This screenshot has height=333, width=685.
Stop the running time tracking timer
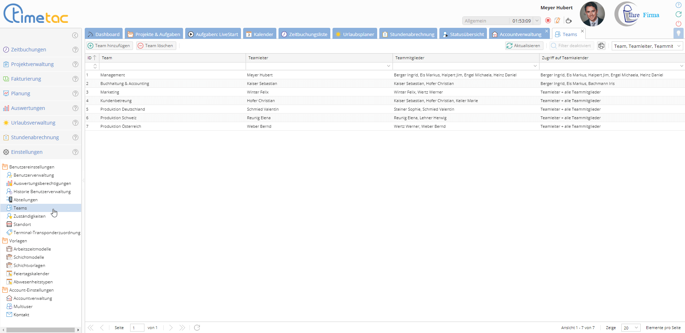548,21
